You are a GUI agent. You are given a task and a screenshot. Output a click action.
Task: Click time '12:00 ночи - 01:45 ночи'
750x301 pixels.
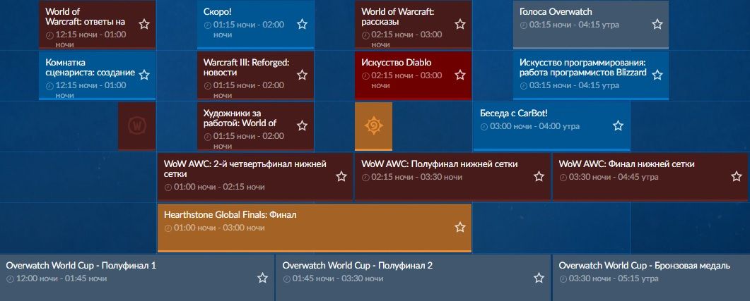(x=61, y=278)
